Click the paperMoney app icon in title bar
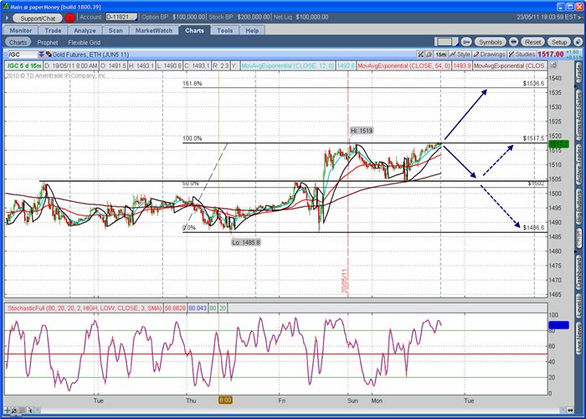The width and height of the screenshot is (586, 419). tap(6, 7)
